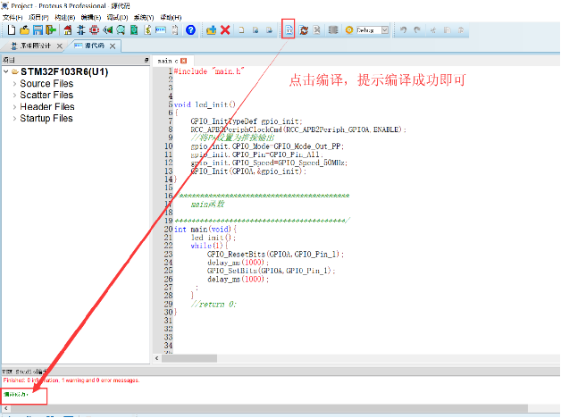Viewport: 561px width, 418px height.
Task: Click the #include "main.h" code line
Action: (x=208, y=71)
